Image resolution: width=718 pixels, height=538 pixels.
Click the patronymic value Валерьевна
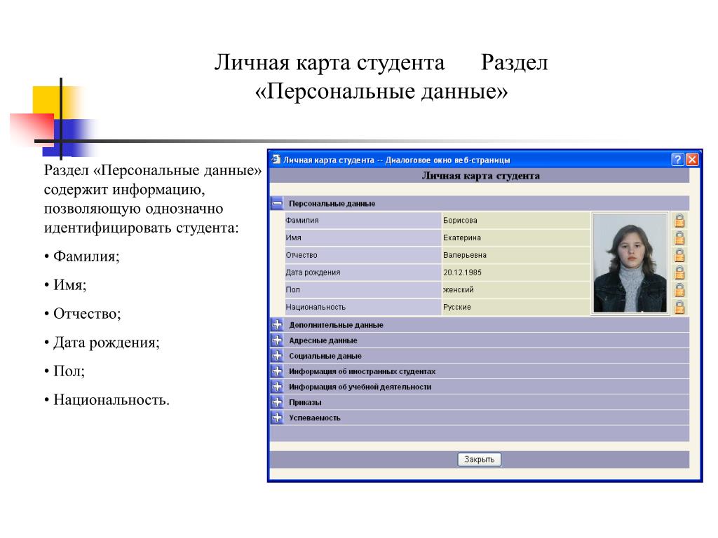(465, 255)
